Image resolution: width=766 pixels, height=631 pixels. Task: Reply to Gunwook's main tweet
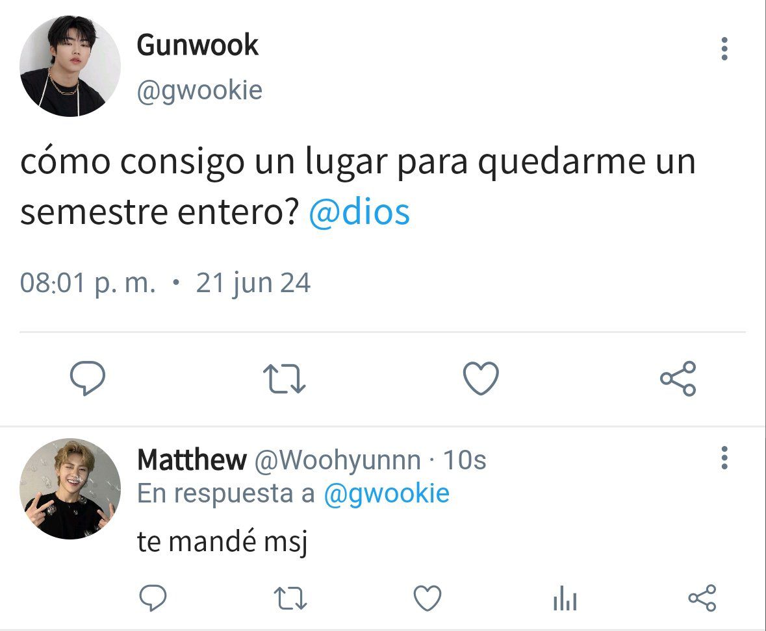[x=88, y=378]
